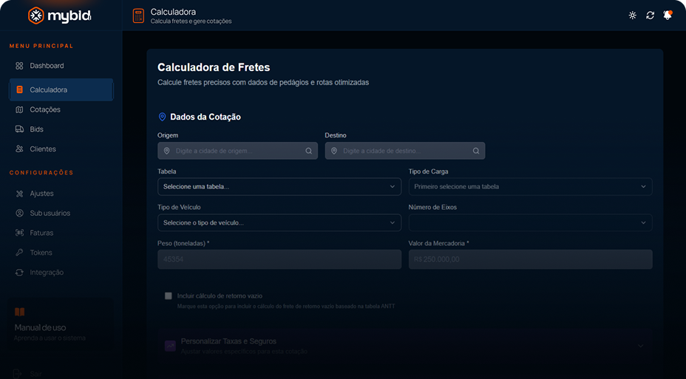
Task: Open the notifications bell
Action: click(667, 16)
